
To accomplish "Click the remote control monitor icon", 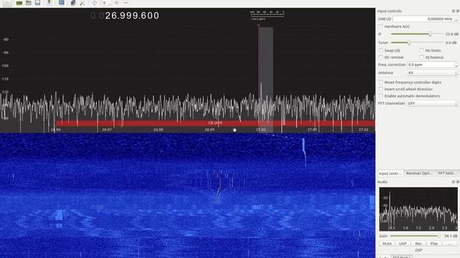I will pyautogui.click(x=61, y=3).
